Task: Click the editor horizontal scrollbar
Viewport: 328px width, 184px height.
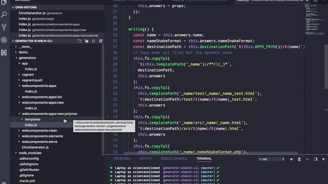Action: click(211, 153)
